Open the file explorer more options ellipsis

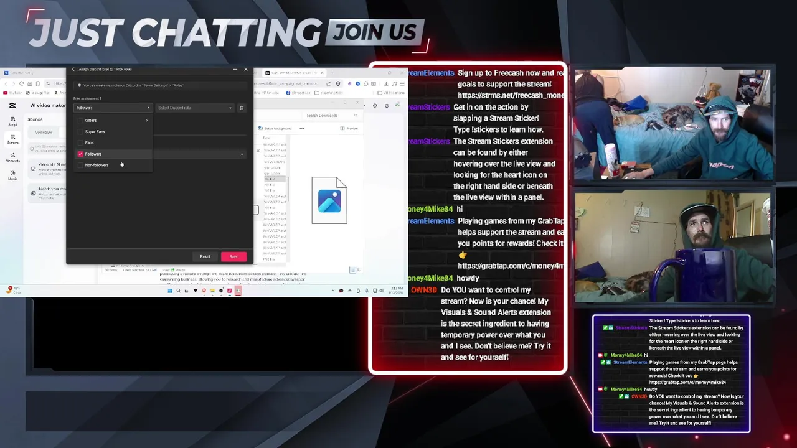[301, 128]
